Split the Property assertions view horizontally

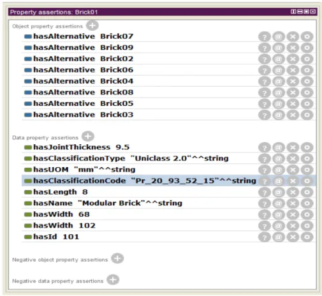[300, 11]
